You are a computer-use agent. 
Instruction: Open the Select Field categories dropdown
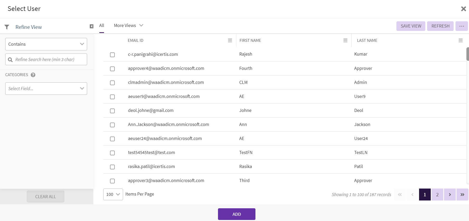point(46,89)
